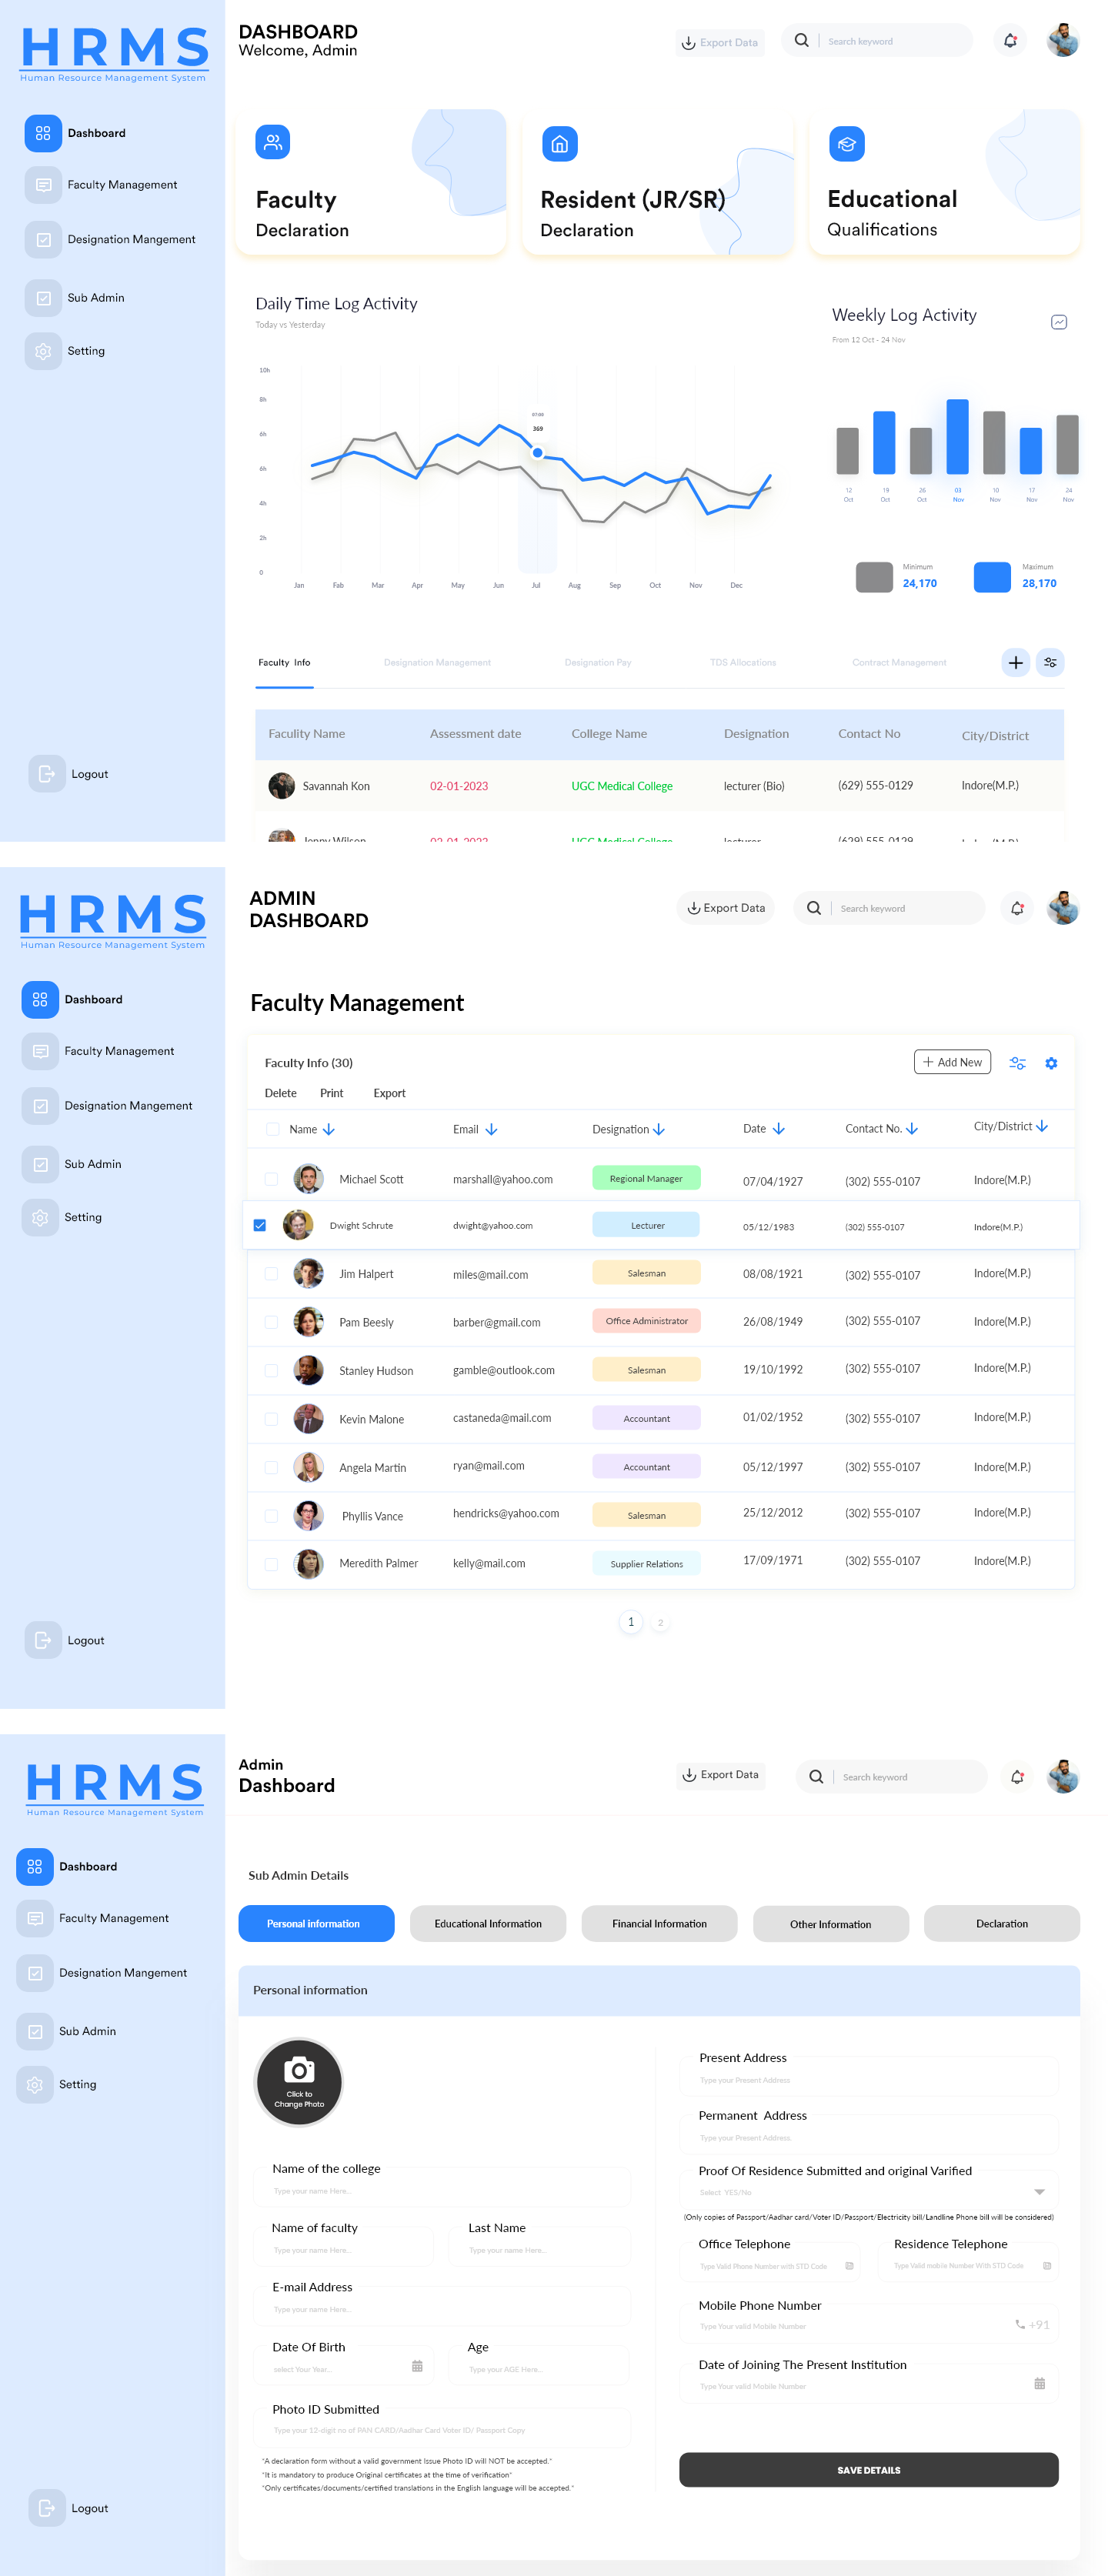Click Print action above the faculty list
Image resolution: width=1108 pixels, height=2576 pixels.
[331, 1093]
